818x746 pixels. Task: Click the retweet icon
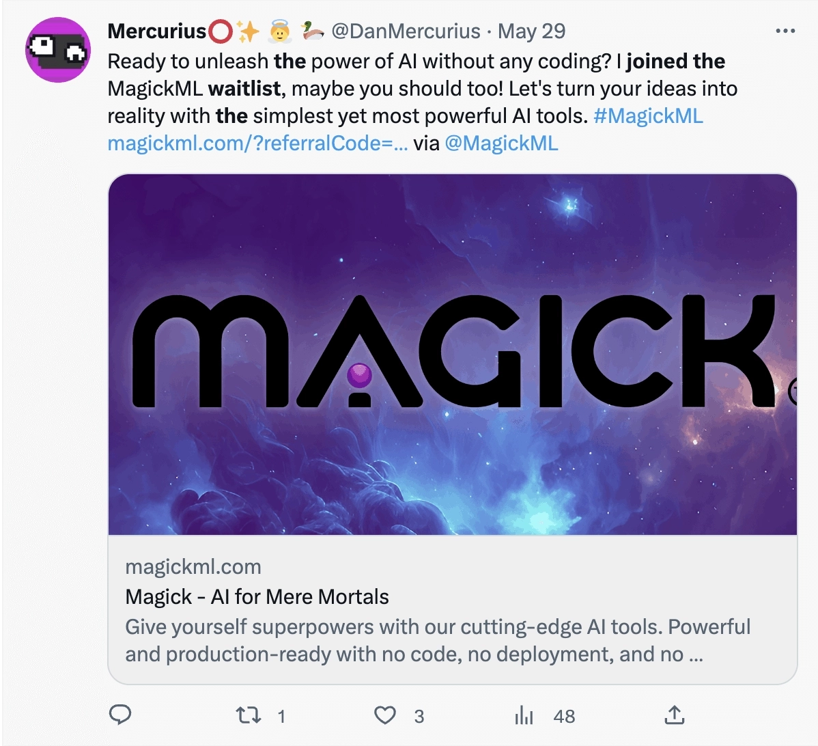click(247, 715)
